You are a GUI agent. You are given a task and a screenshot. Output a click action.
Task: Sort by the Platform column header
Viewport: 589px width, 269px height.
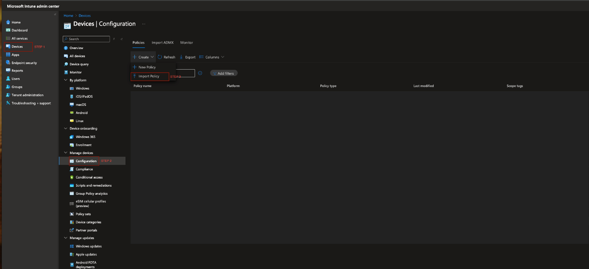coord(233,86)
